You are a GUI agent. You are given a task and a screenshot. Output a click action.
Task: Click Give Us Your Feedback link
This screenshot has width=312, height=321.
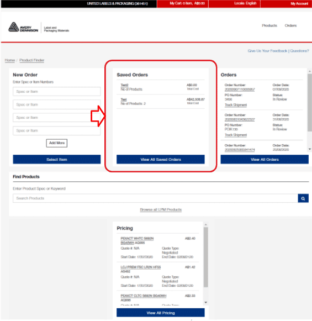pos(267,51)
